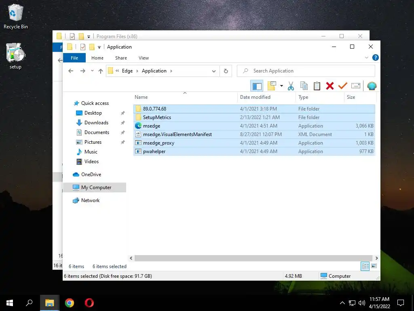Select msedge.VisualElementsManifest XML file
This screenshot has height=311, width=414.
[254, 134]
